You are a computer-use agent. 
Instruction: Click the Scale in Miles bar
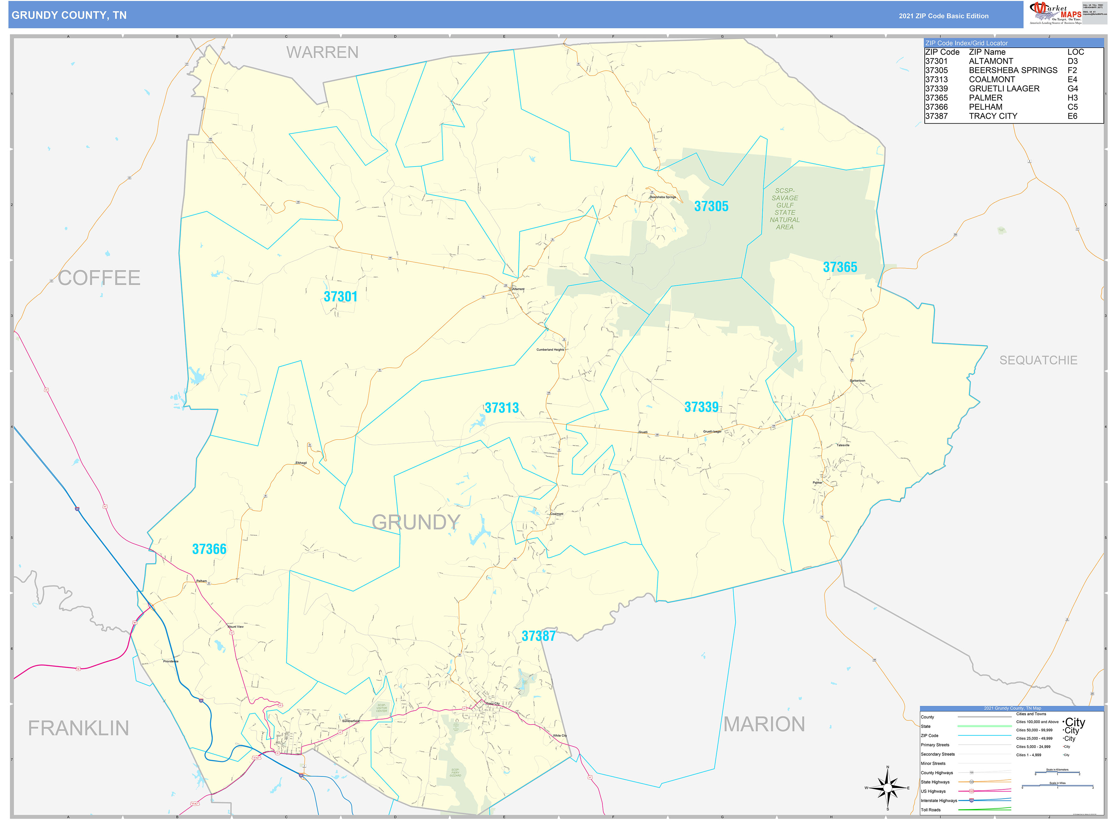pos(1057,786)
